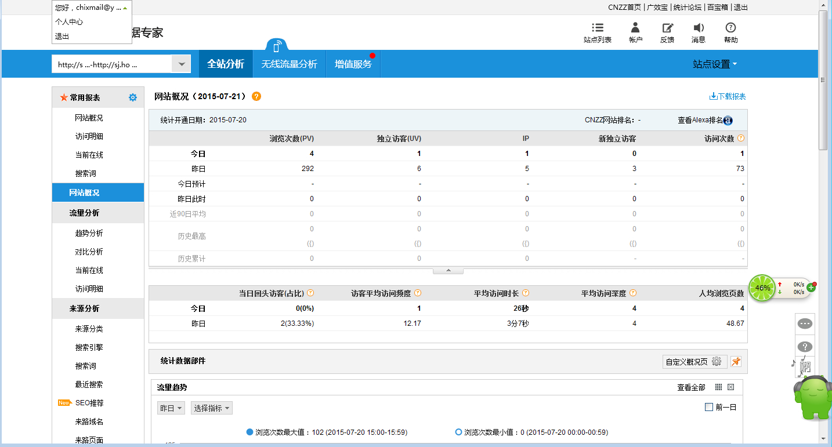The image size is (832, 447).
Task: Collapse the 来源分析 sidebar section
Action: point(98,308)
